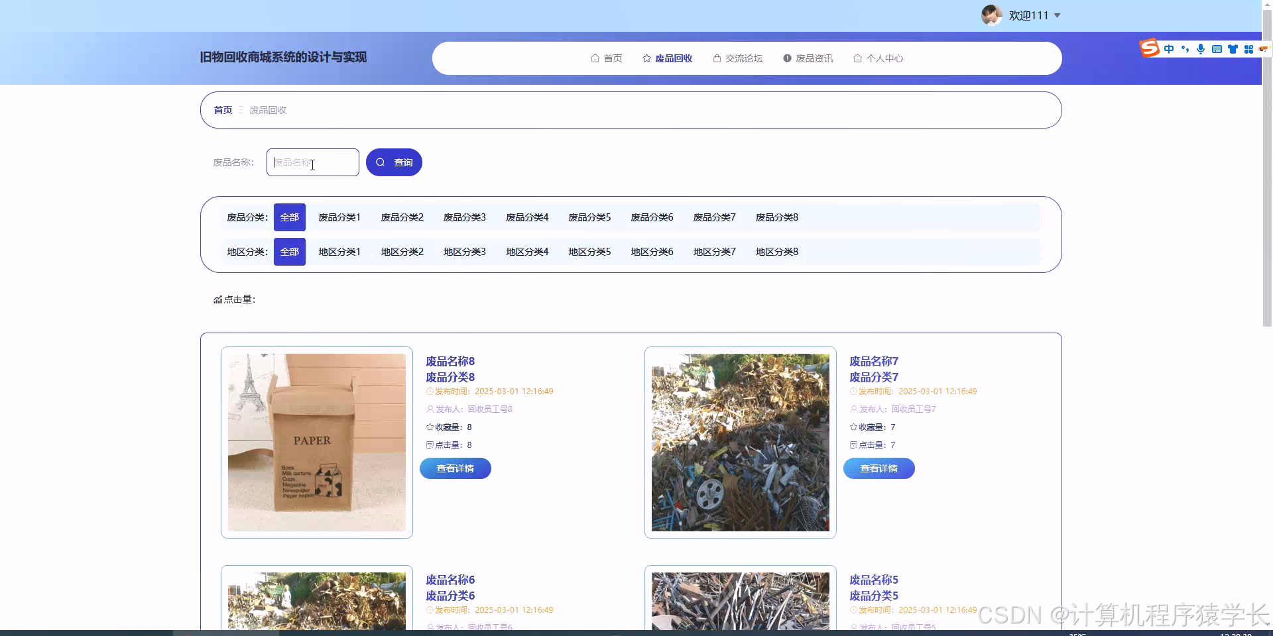The height and width of the screenshot is (636, 1273).
Task: Click the chart icon next to 点击量 label
Action: tap(217, 299)
